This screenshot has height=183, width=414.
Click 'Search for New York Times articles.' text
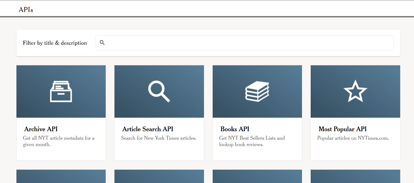pyautogui.click(x=159, y=138)
